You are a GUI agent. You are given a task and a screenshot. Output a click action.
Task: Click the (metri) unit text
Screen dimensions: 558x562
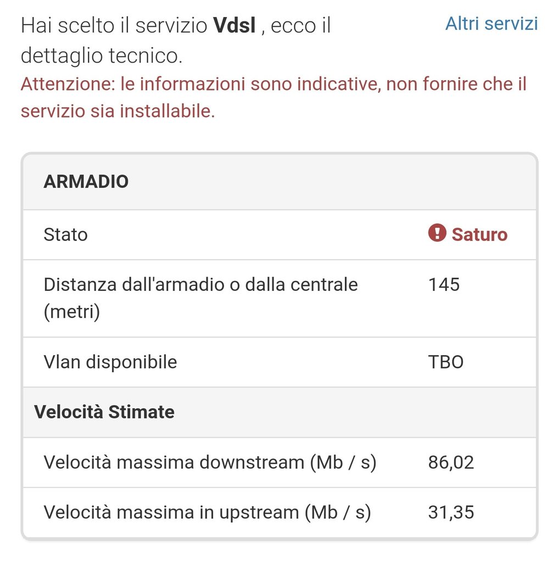(x=71, y=312)
